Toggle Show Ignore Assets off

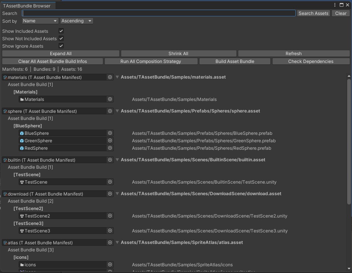point(60,46)
